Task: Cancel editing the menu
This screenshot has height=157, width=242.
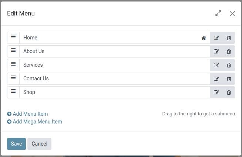Action: coord(39,144)
